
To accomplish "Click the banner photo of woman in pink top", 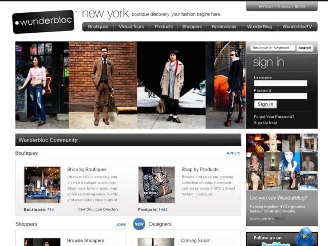I will pyautogui.click(x=42, y=85).
